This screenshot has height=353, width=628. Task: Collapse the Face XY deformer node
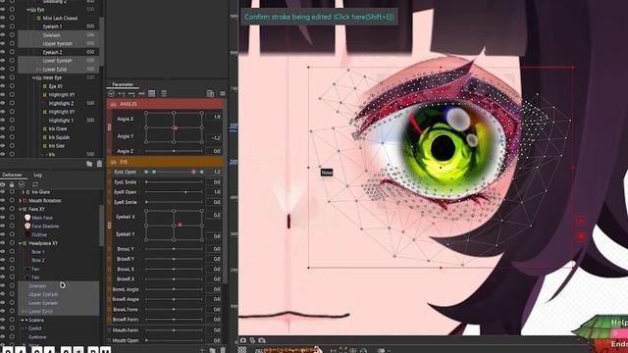(x=20, y=209)
